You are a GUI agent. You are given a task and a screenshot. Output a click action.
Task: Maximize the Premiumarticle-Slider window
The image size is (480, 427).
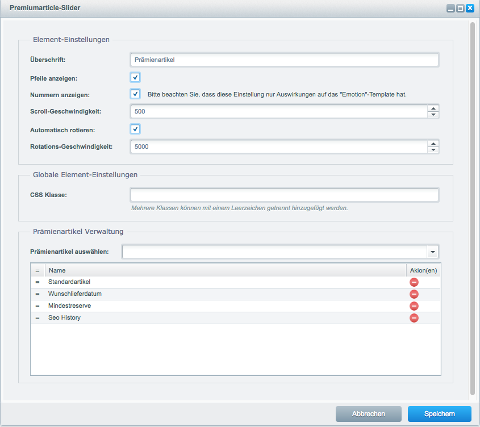click(x=460, y=9)
